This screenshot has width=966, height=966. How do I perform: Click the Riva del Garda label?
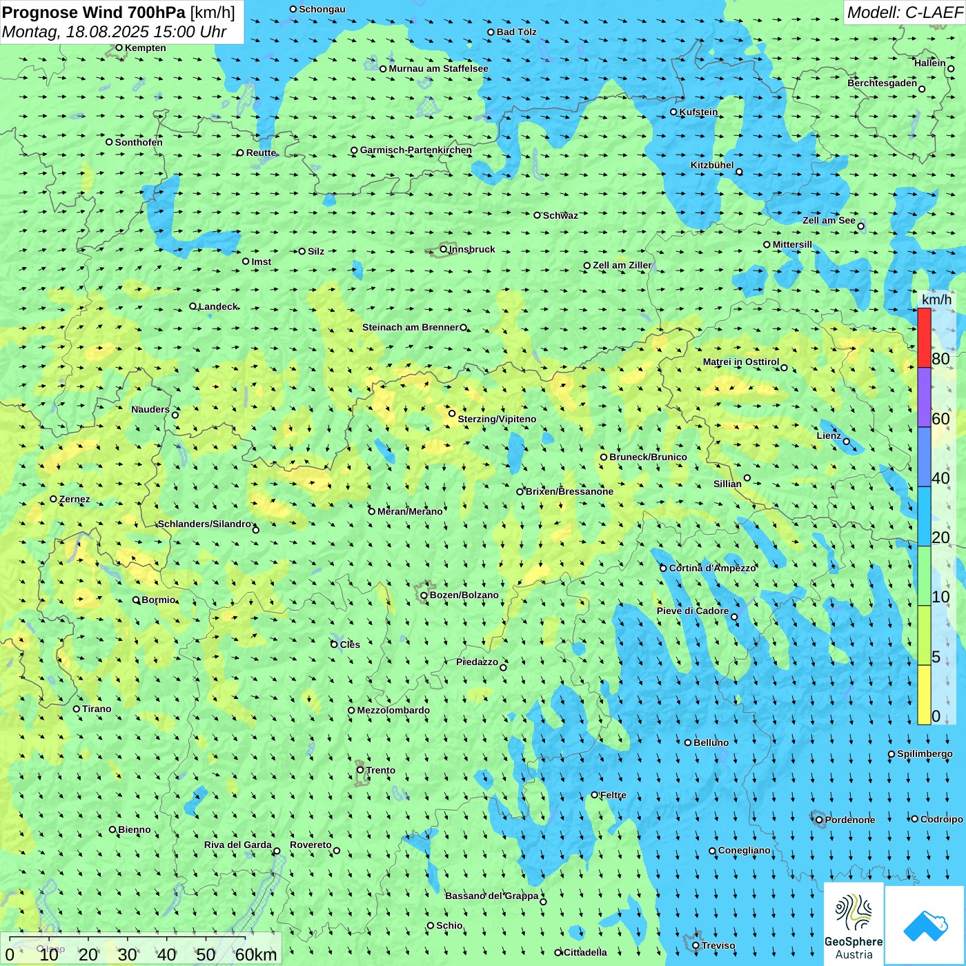pyautogui.click(x=238, y=845)
